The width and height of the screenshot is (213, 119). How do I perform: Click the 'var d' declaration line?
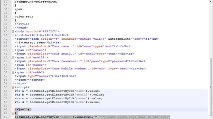point(58,102)
